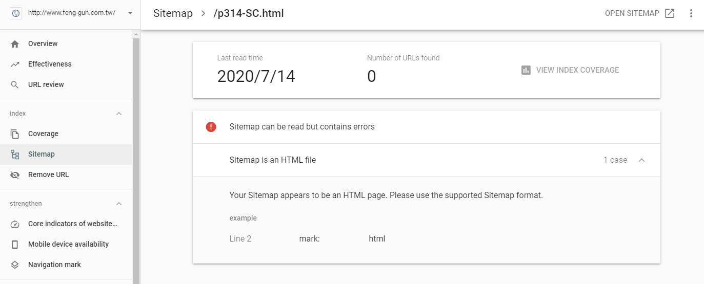Open Coverage pages icon
704x284 pixels.
click(x=15, y=134)
